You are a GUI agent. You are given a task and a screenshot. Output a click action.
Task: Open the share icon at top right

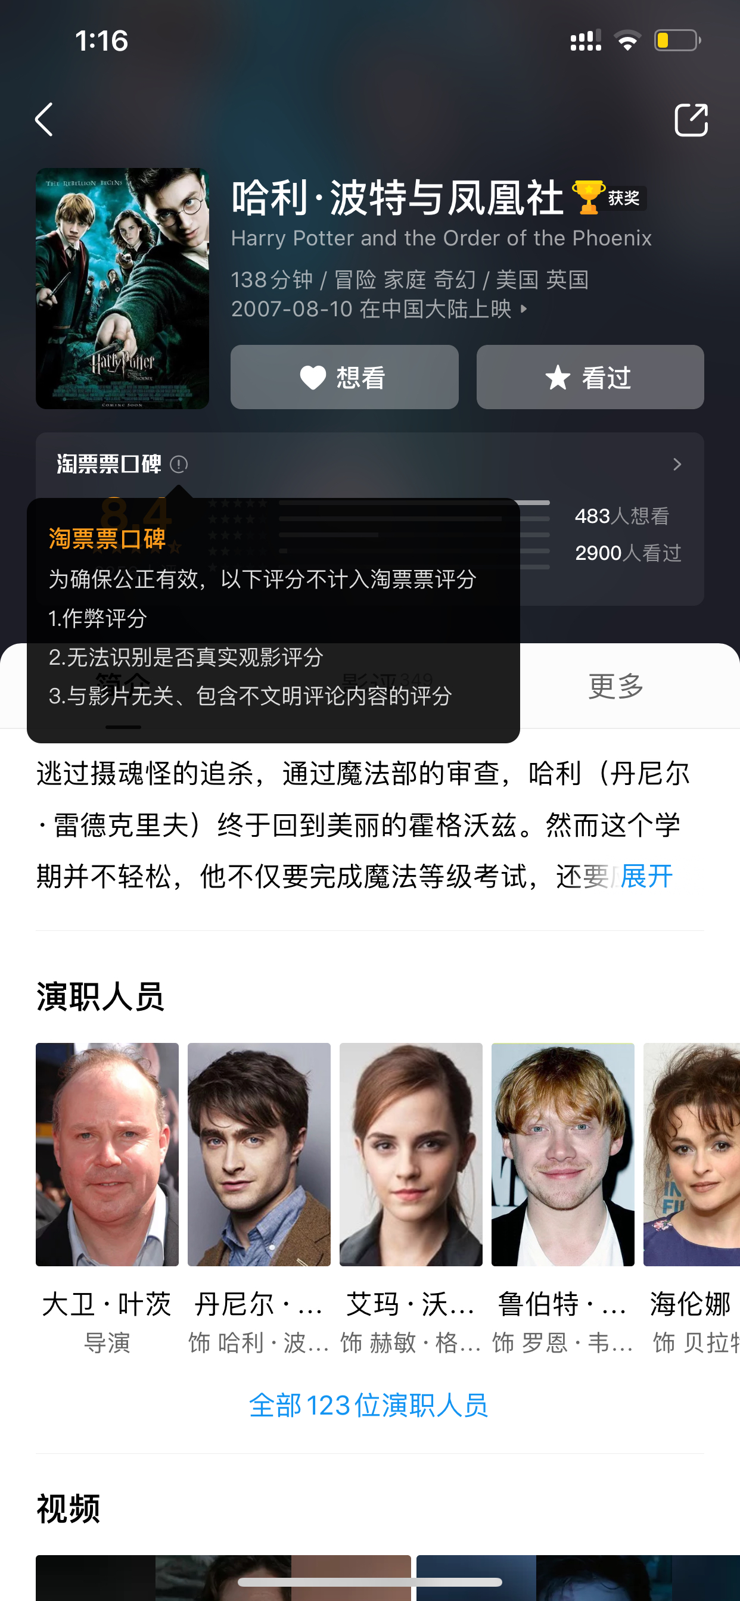point(691,119)
